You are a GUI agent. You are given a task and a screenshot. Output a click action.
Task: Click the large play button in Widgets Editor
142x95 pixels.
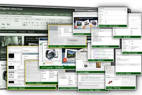[11, 74]
